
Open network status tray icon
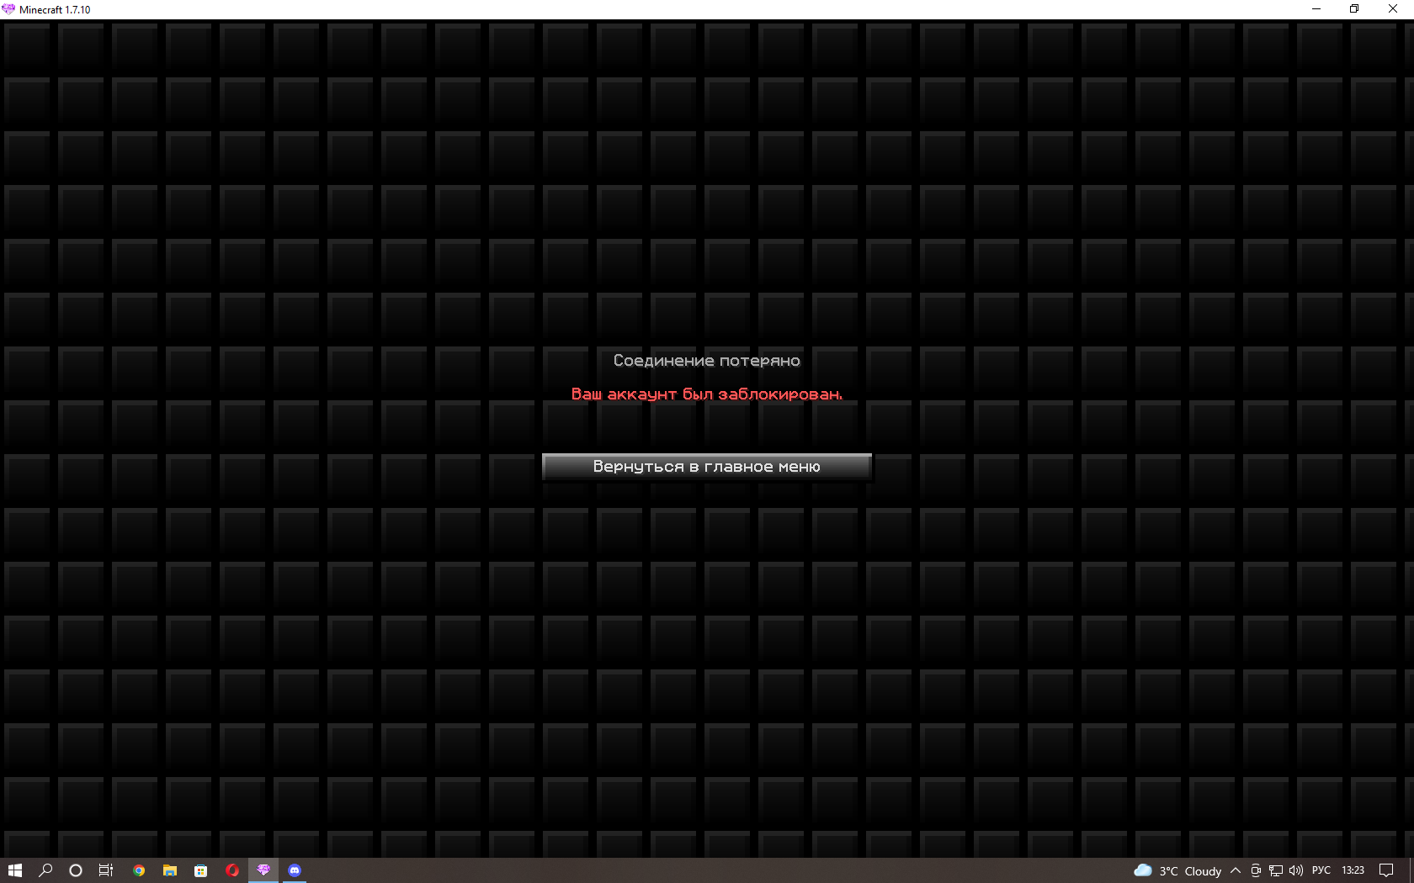pos(1276,870)
